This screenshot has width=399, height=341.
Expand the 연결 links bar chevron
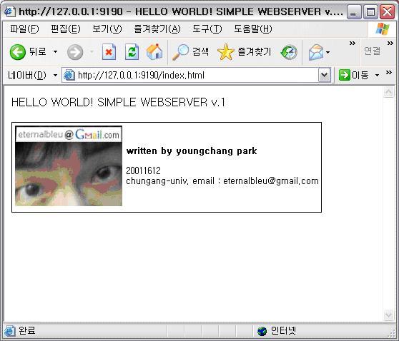(390, 44)
